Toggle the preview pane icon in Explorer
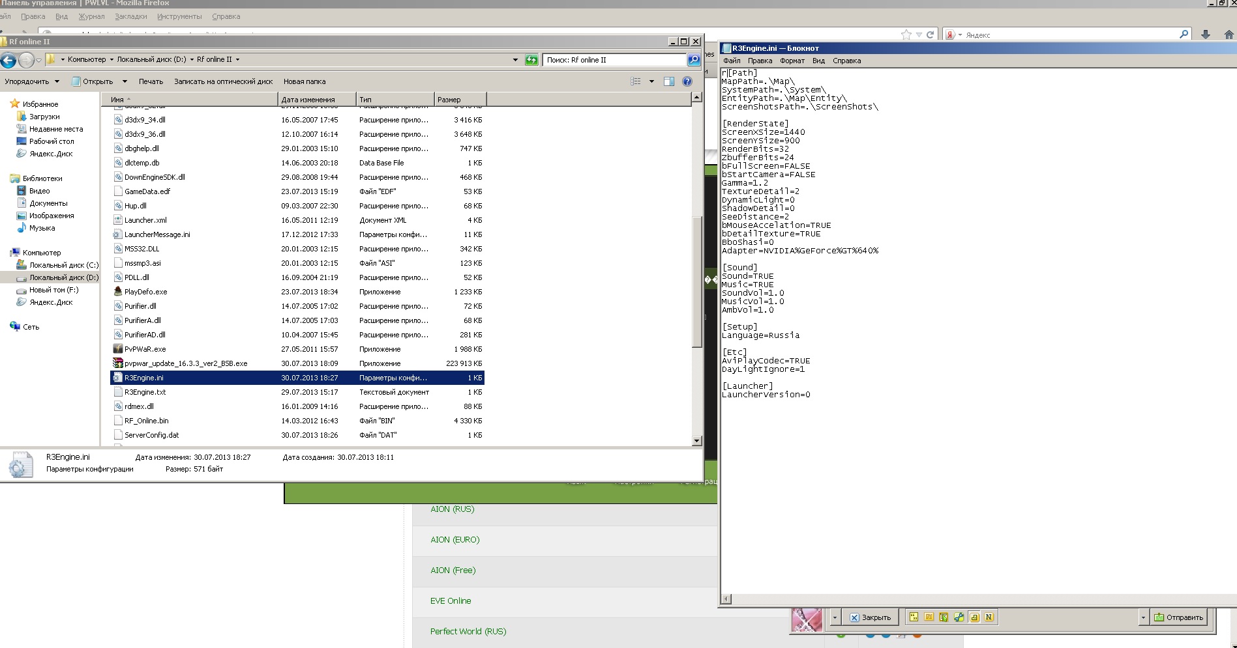1237x648 pixels. 669,81
